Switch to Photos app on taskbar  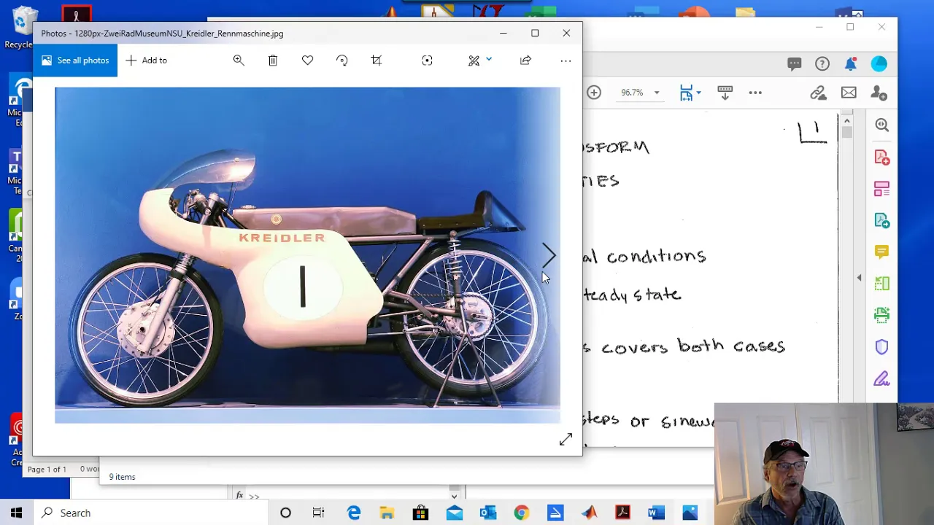pos(690,513)
